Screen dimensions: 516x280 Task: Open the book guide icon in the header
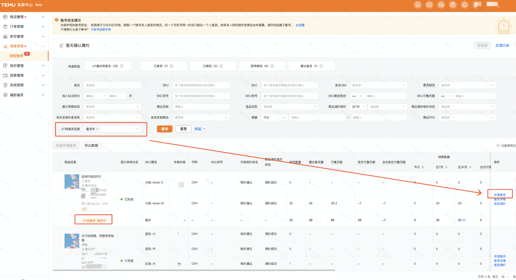click(x=429, y=5)
